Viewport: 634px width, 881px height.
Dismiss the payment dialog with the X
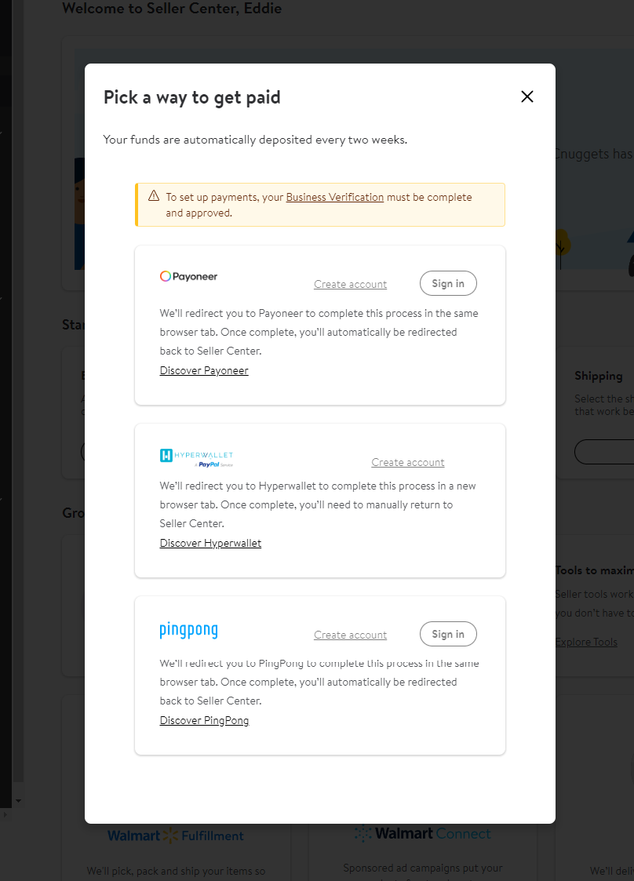point(527,96)
